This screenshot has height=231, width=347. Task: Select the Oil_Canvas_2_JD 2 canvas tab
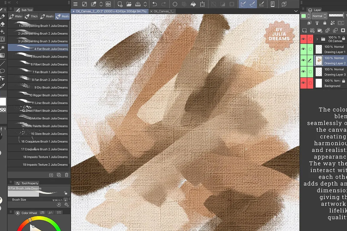(109, 11)
